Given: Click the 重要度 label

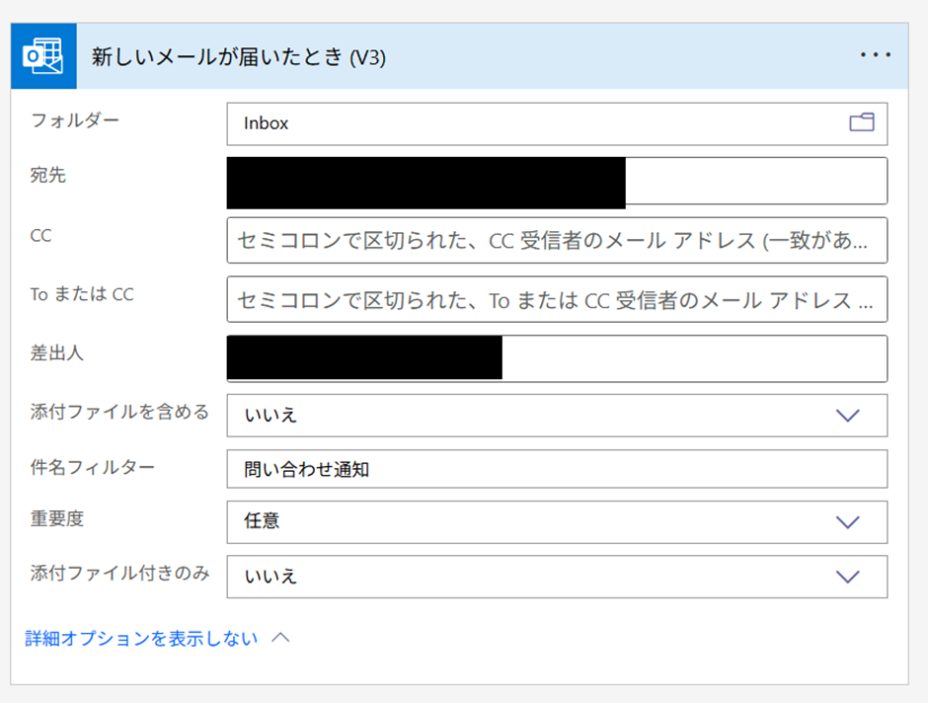Looking at the screenshot, I should click(x=57, y=518).
